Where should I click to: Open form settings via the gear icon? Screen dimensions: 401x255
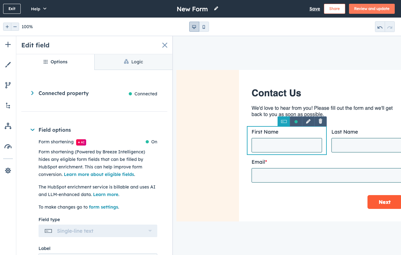[8, 170]
